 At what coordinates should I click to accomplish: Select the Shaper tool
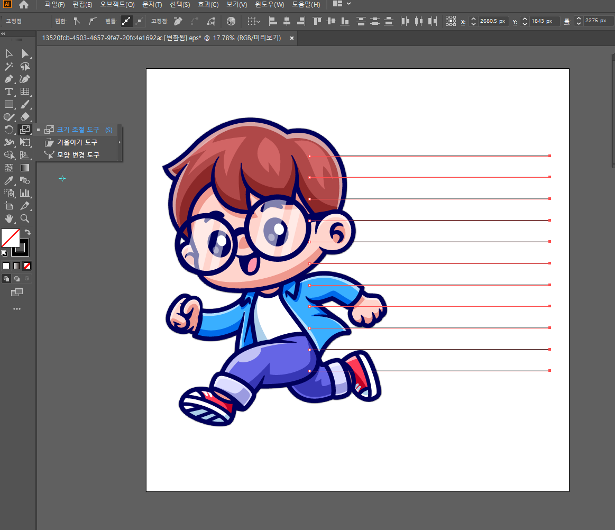[8, 117]
